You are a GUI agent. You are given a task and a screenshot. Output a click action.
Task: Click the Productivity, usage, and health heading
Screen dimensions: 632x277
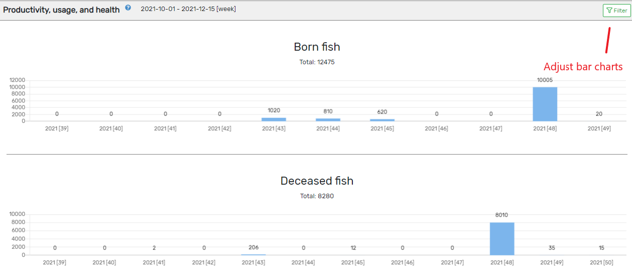tap(61, 10)
